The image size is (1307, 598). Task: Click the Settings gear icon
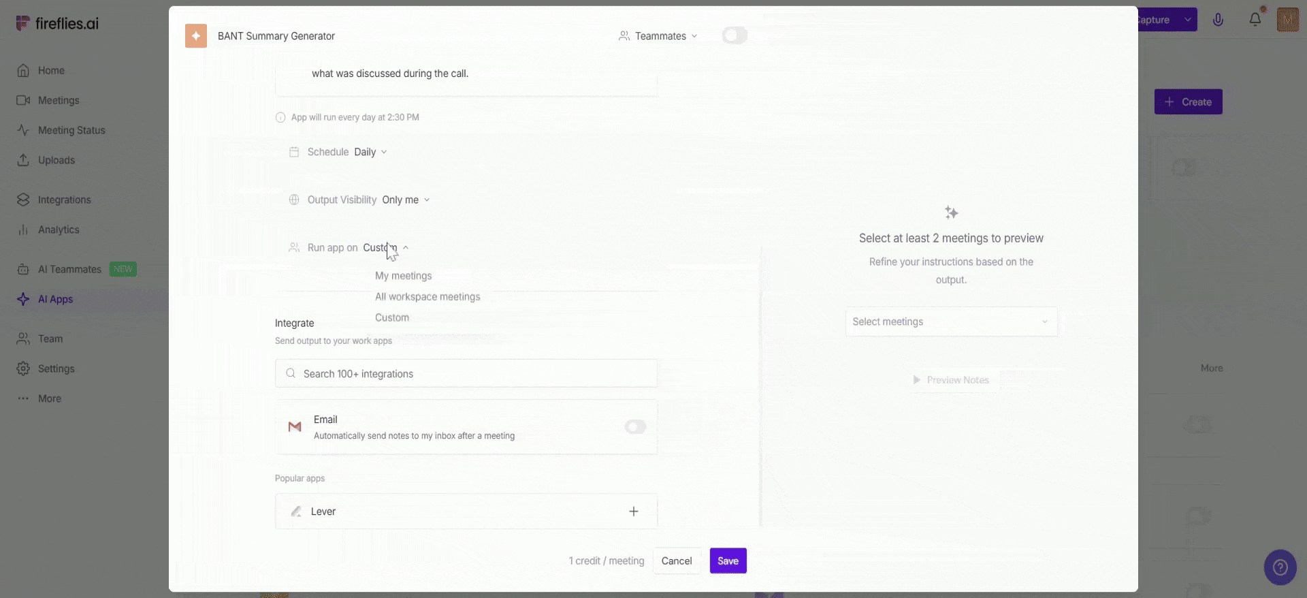(23, 368)
